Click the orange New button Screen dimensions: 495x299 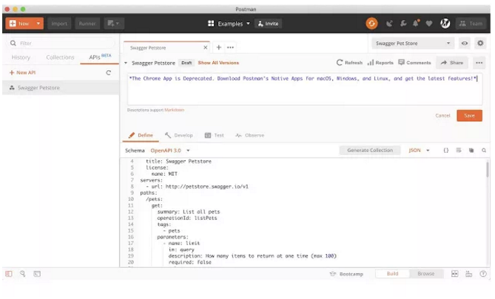click(x=19, y=24)
